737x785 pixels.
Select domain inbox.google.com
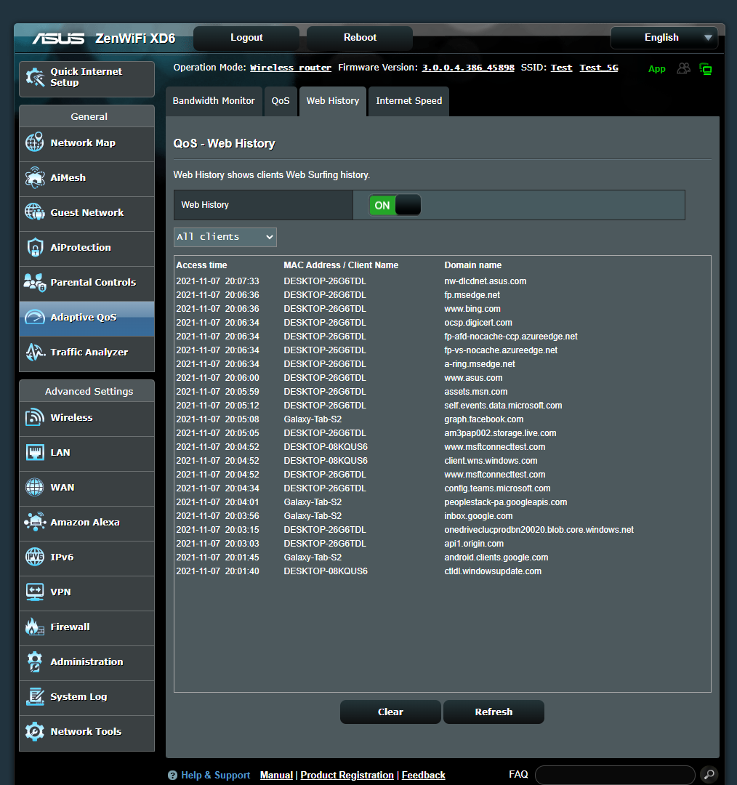pyautogui.click(x=478, y=515)
